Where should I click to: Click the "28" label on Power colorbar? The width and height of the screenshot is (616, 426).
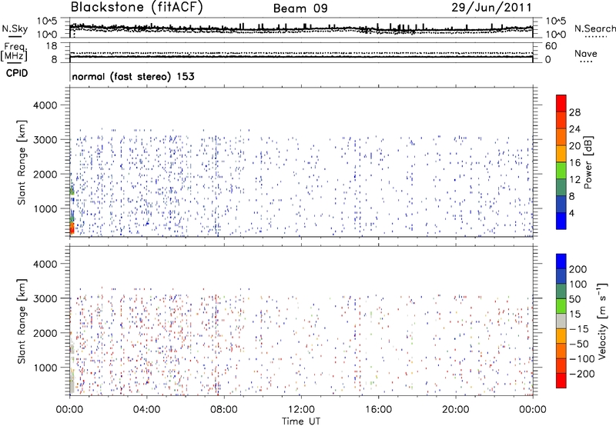574,112
